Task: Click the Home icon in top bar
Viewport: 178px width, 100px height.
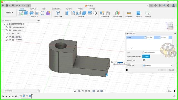Action: (28, 6)
